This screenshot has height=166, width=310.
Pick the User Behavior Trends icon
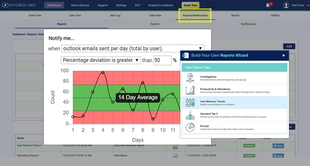tap(190, 103)
